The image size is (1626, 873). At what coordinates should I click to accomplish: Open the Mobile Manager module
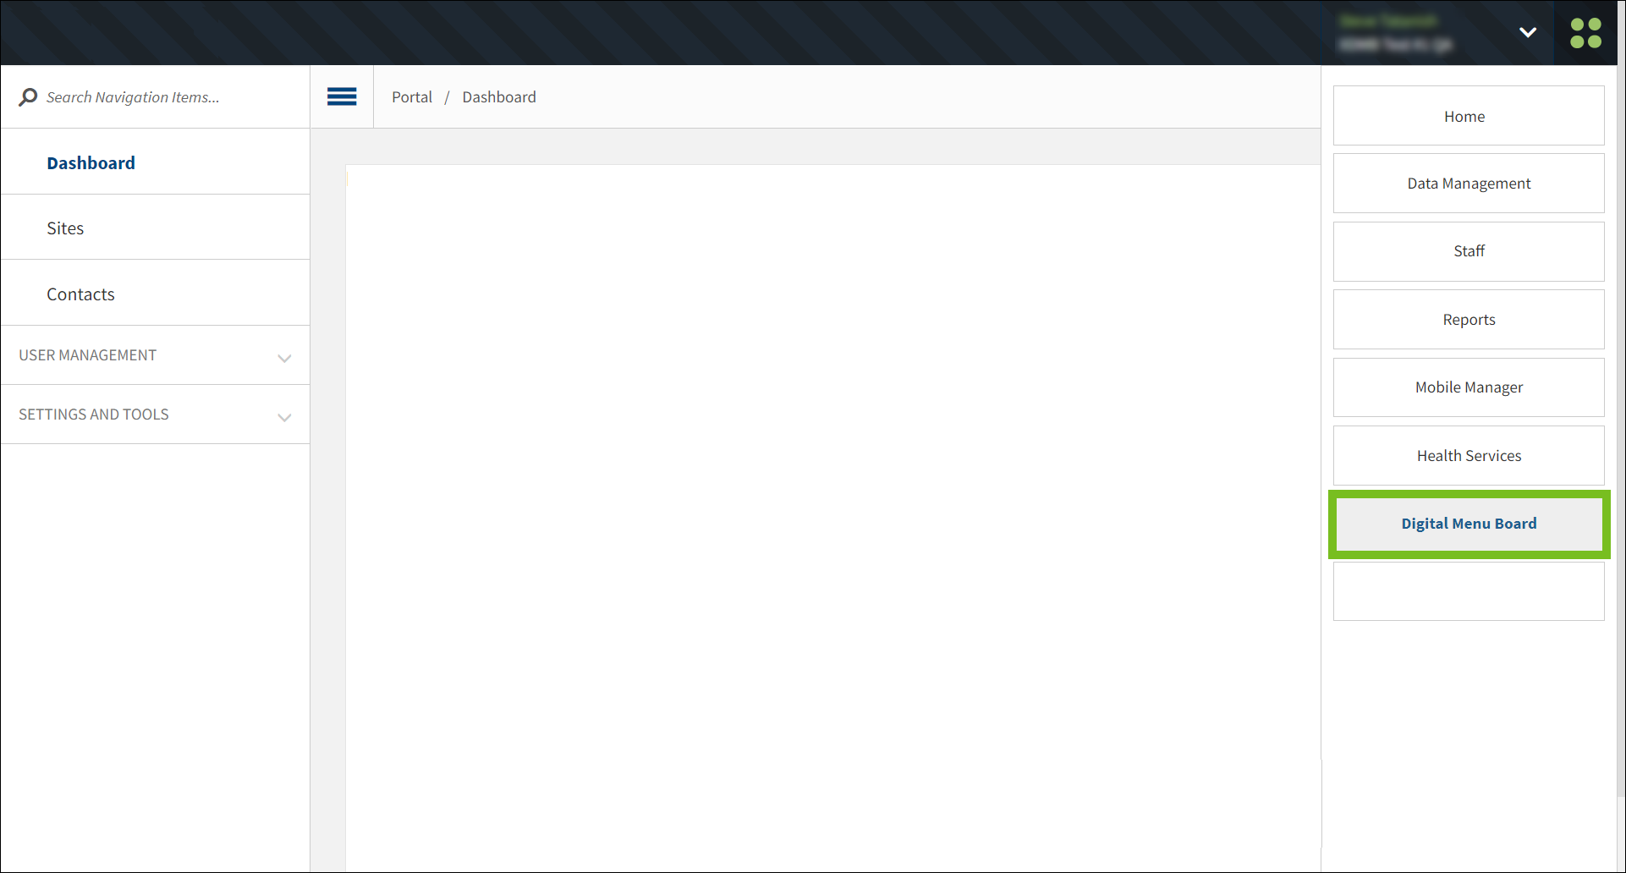[x=1469, y=387]
